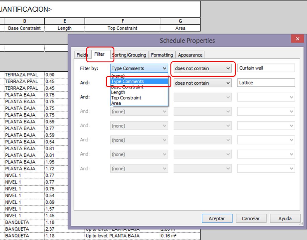Open the Ayuda help button
Image resolution: width=307 pixels, height=240 pixels.
point(285,218)
